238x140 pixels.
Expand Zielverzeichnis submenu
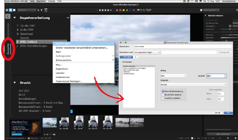click(x=83, y=60)
